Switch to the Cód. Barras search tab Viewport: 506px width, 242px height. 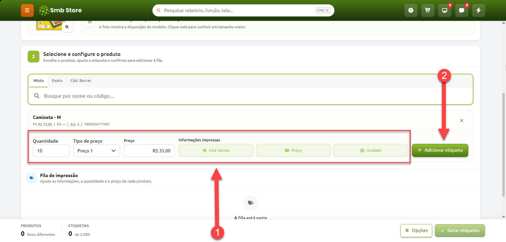pos(81,81)
